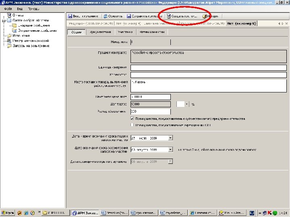
Task: Click the first quick launch icon after Пуск
Action: click(x=19, y=213)
